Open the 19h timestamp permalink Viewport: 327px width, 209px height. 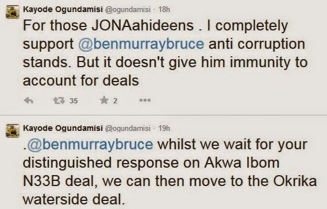tap(164, 128)
